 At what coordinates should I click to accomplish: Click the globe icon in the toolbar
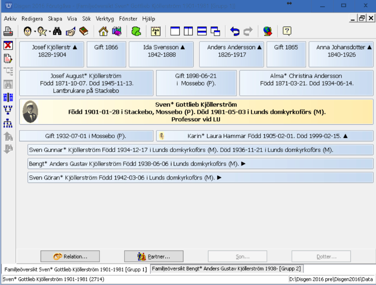267,31
